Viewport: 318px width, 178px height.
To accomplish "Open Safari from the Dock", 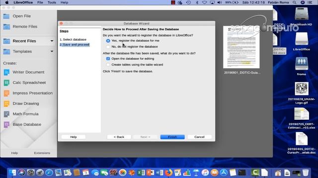I will coord(49,173).
